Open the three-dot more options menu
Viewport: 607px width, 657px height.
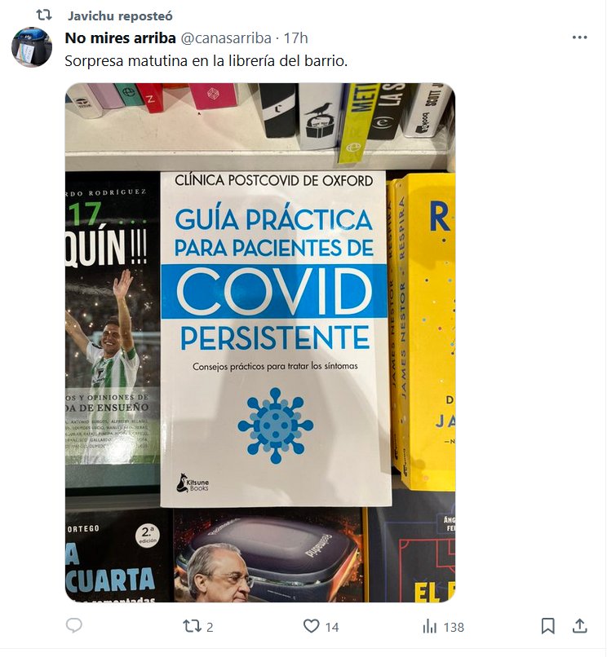tap(579, 37)
